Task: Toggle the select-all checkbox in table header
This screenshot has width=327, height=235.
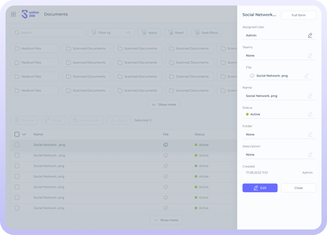Action: (17, 134)
